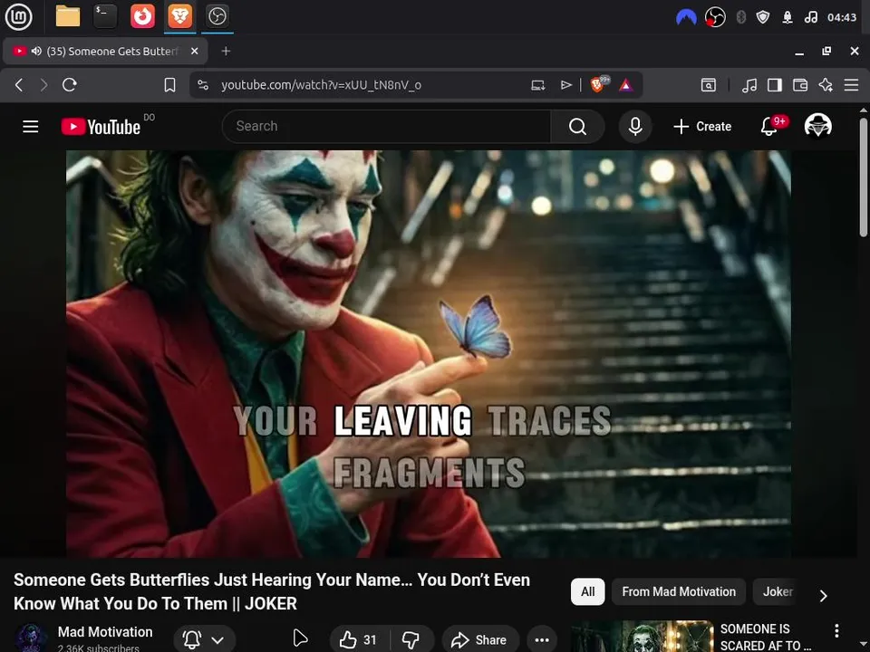Open the account avatar menu

(818, 126)
